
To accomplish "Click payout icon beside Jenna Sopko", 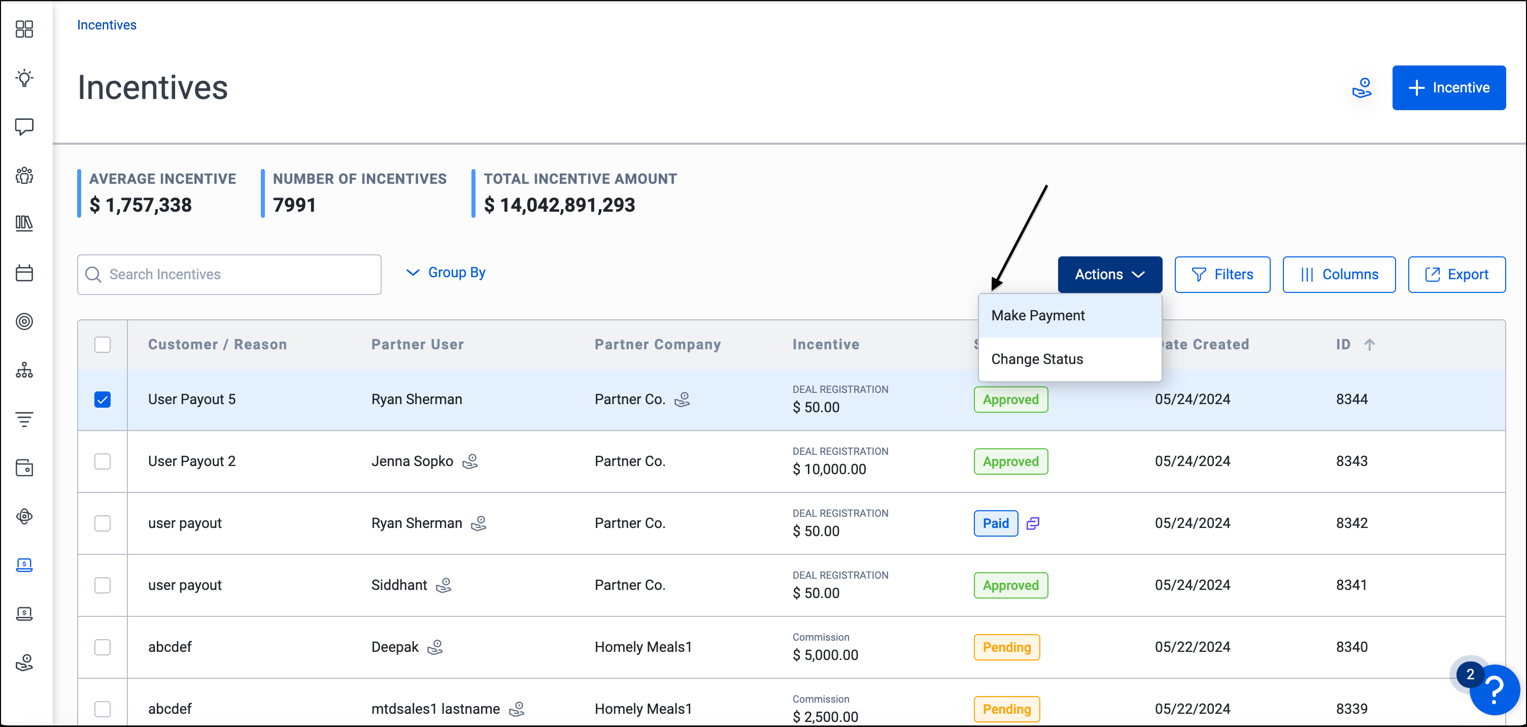I will tap(470, 461).
